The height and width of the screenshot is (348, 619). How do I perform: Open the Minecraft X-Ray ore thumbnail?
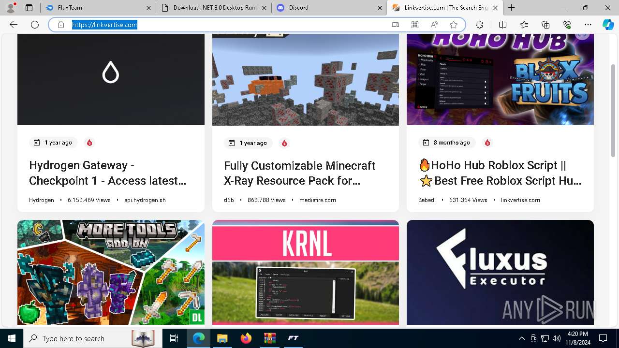pos(306,79)
